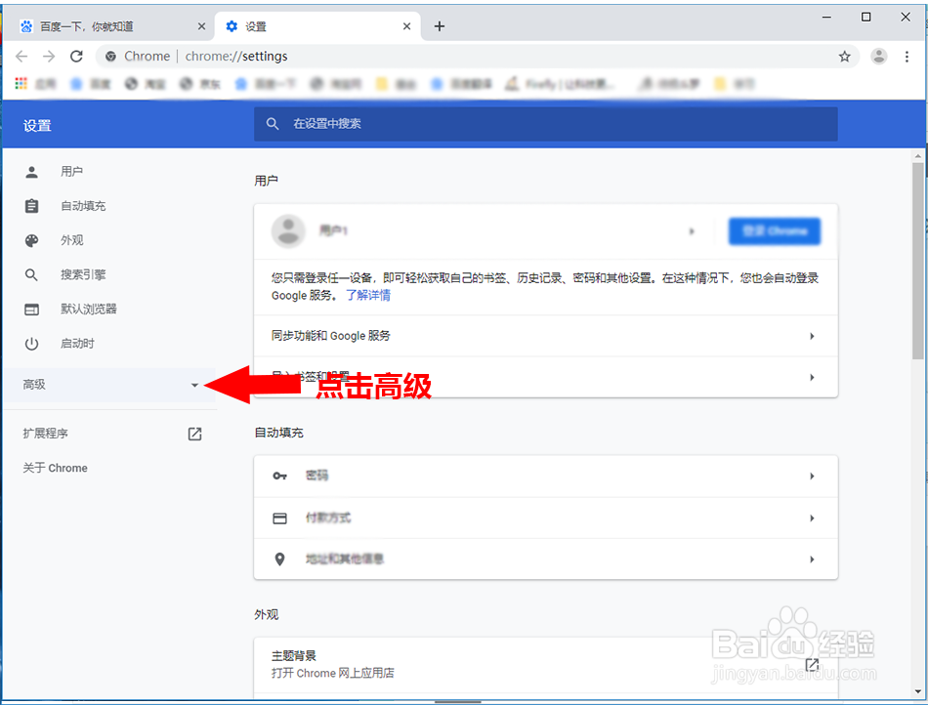The height and width of the screenshot is (705, 928).
Task: Click the scrollbar up arrow
Action: [x=918, y=156]
